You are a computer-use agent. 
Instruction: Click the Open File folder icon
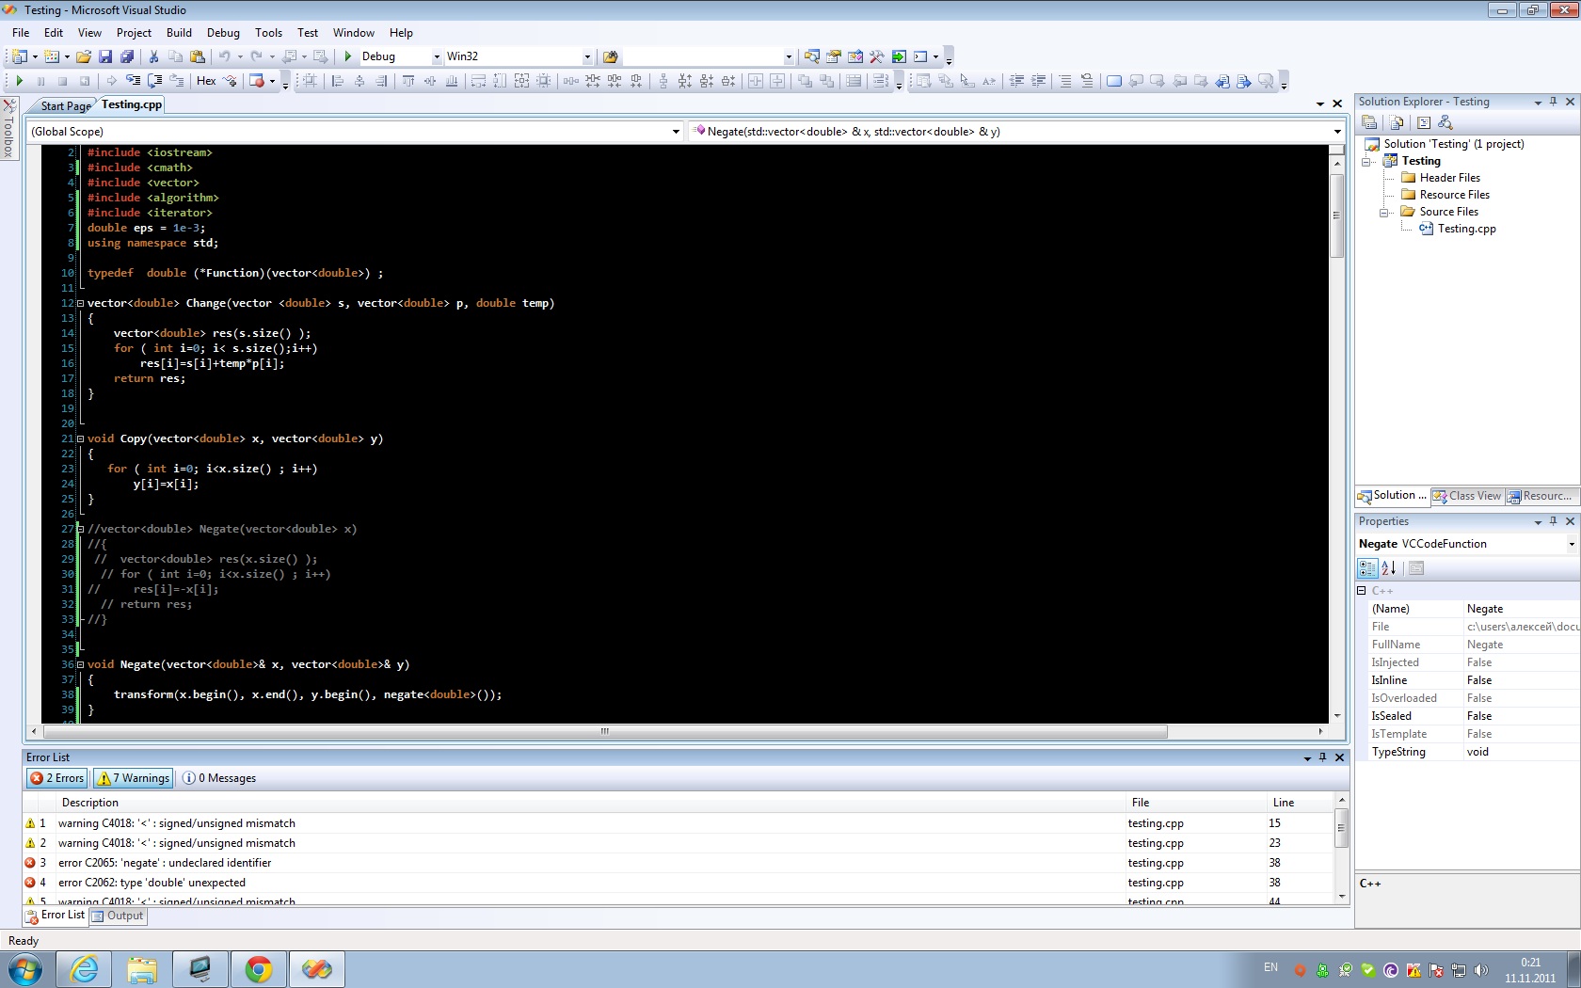[84, 56]
